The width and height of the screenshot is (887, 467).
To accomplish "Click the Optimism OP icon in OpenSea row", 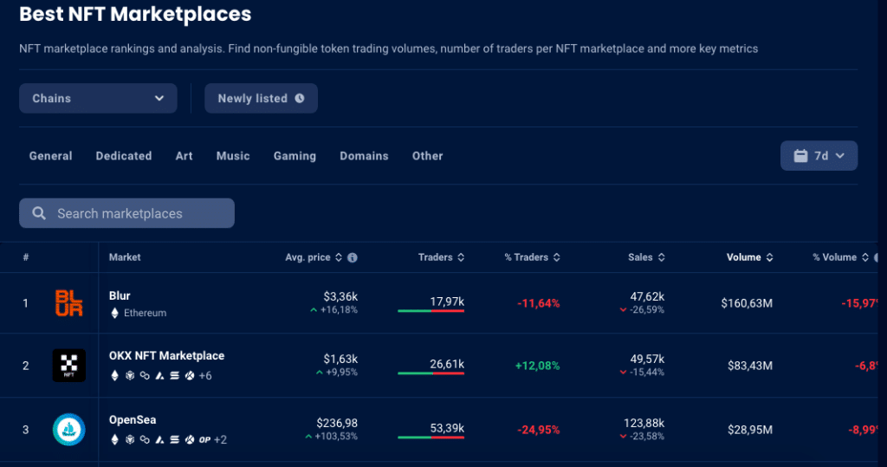I will point(204,439).
